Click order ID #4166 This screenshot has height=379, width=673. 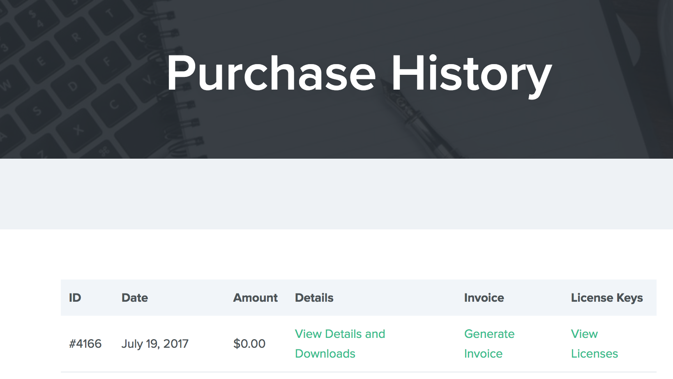click(85, 344)
